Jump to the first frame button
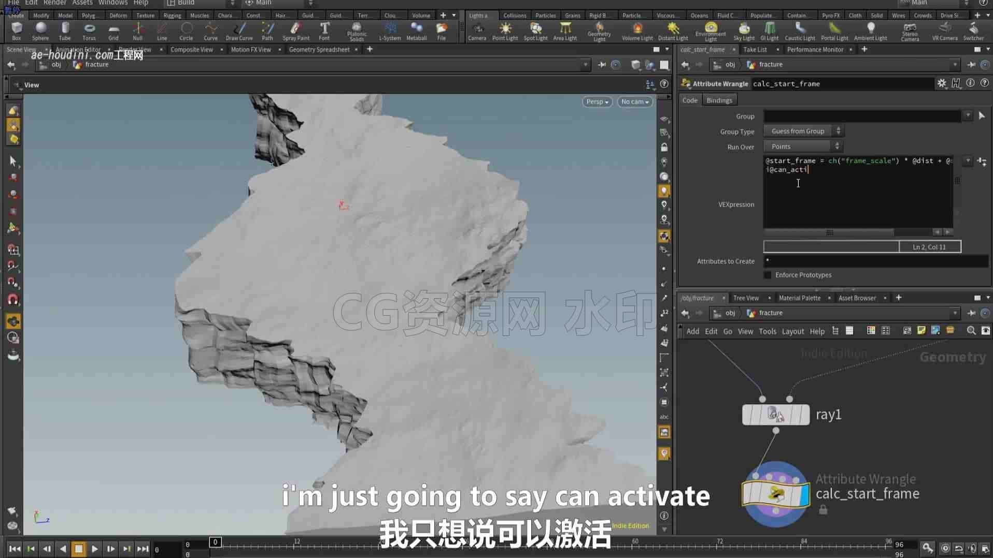This screenshot has height=558, width=993. tap(15, 549)
